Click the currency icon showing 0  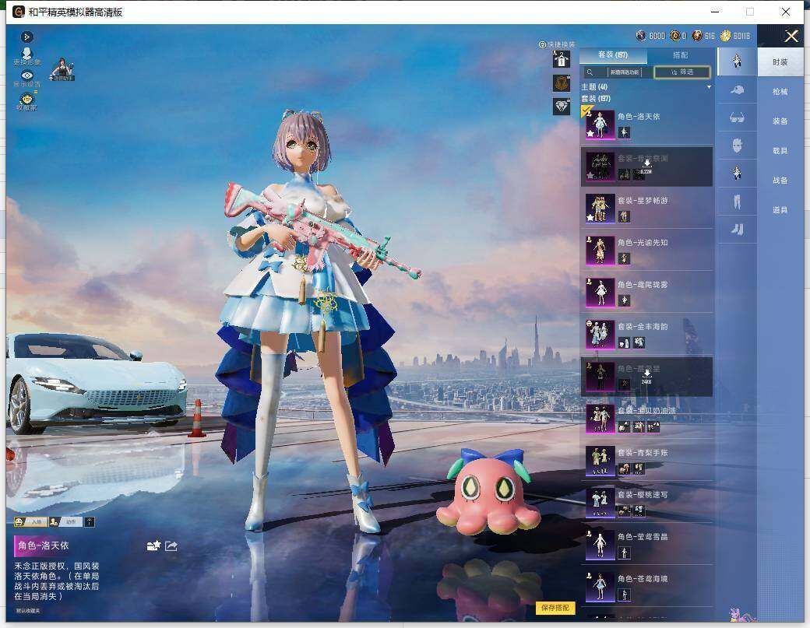[674, 35]
